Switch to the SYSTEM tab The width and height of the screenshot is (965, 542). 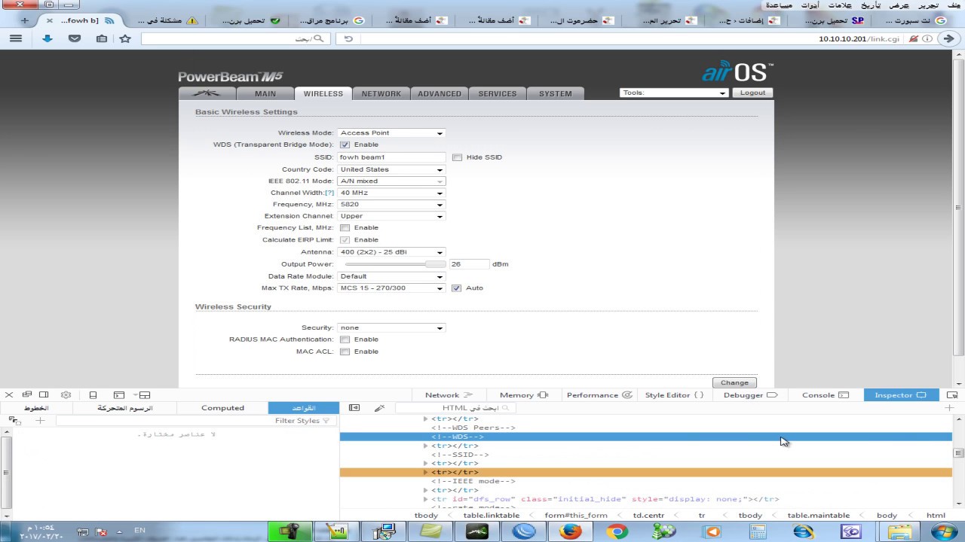[555, 93]
